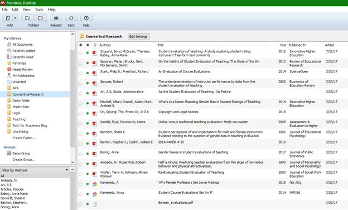This screenshot has width=348, height=210.
Task: Click the remove folder icon
Action: (x=41, y=18)
